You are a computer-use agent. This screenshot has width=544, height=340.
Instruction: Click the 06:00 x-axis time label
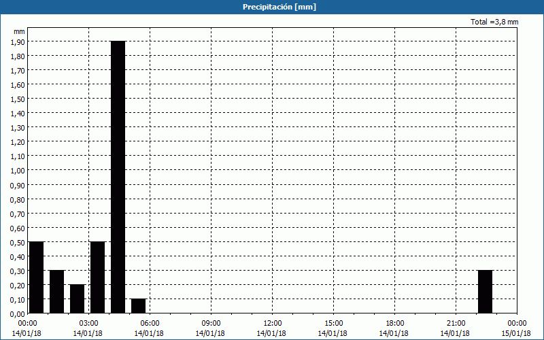[x=150, y=324]
